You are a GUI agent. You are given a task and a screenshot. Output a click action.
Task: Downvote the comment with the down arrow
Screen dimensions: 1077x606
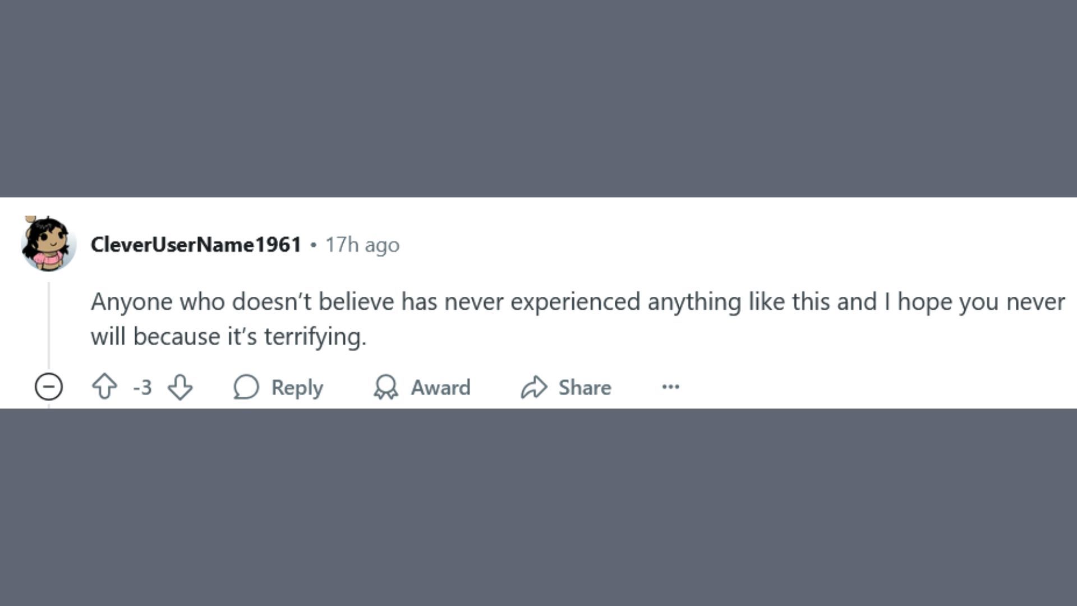pyautogui.click(x=180, y=387)
